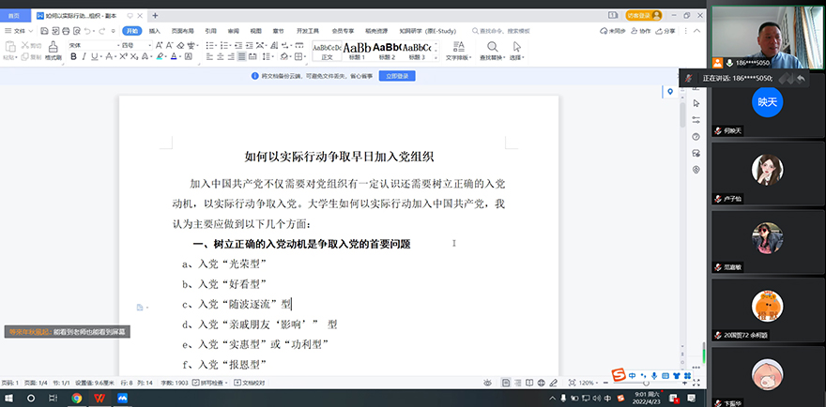Click the Cut (剪切) scissors button

[x=31, y=46]
